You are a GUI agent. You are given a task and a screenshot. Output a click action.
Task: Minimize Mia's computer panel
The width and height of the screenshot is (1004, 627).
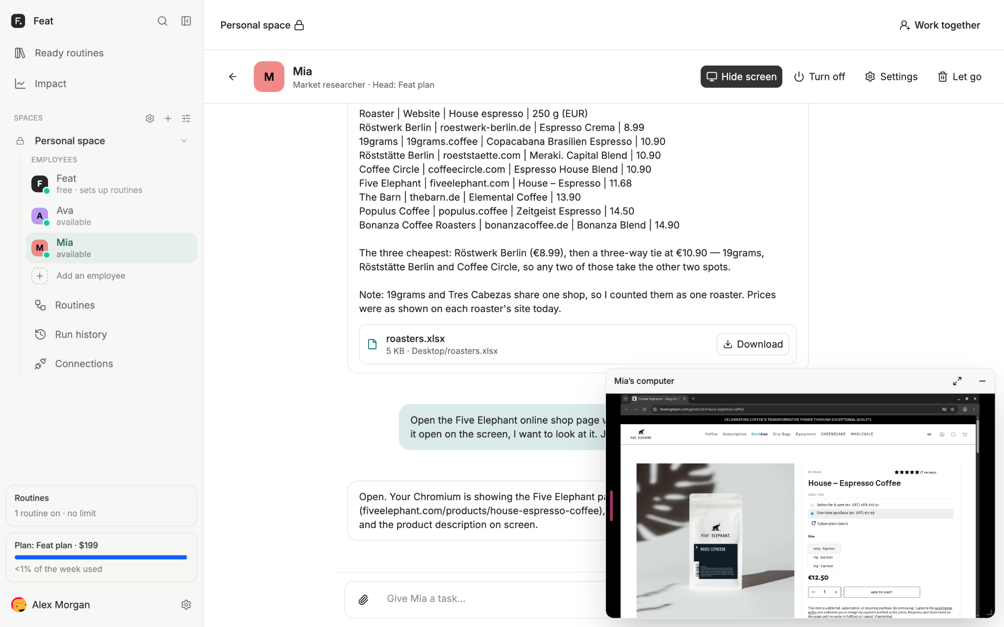pyautogui.click(x=982, y=381)
